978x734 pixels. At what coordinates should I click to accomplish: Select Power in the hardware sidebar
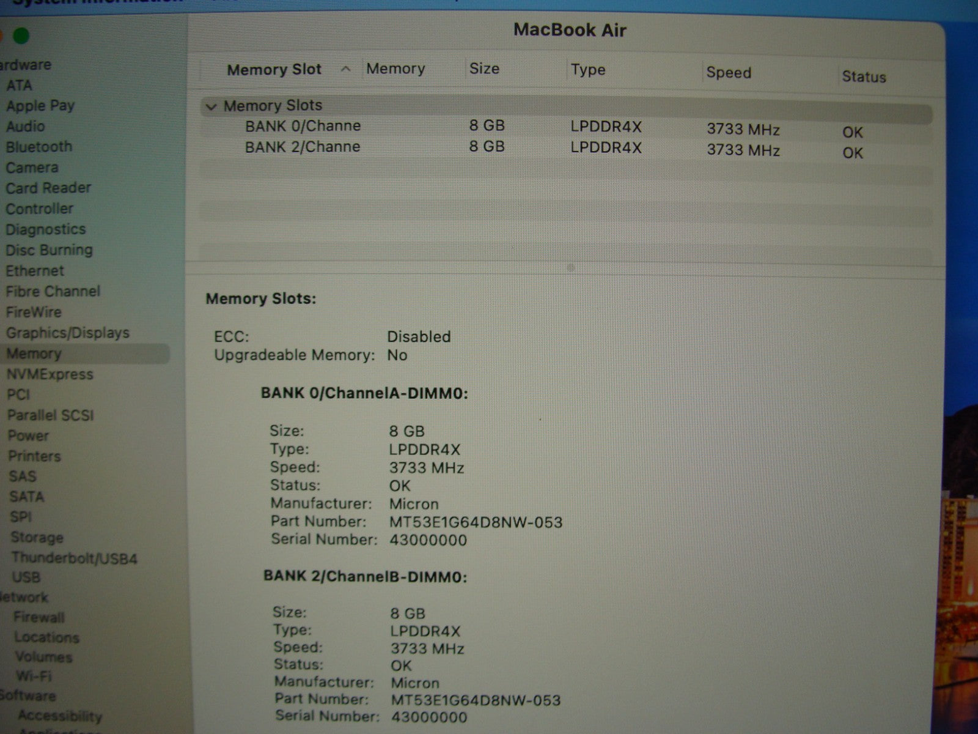tap(28, 436)
